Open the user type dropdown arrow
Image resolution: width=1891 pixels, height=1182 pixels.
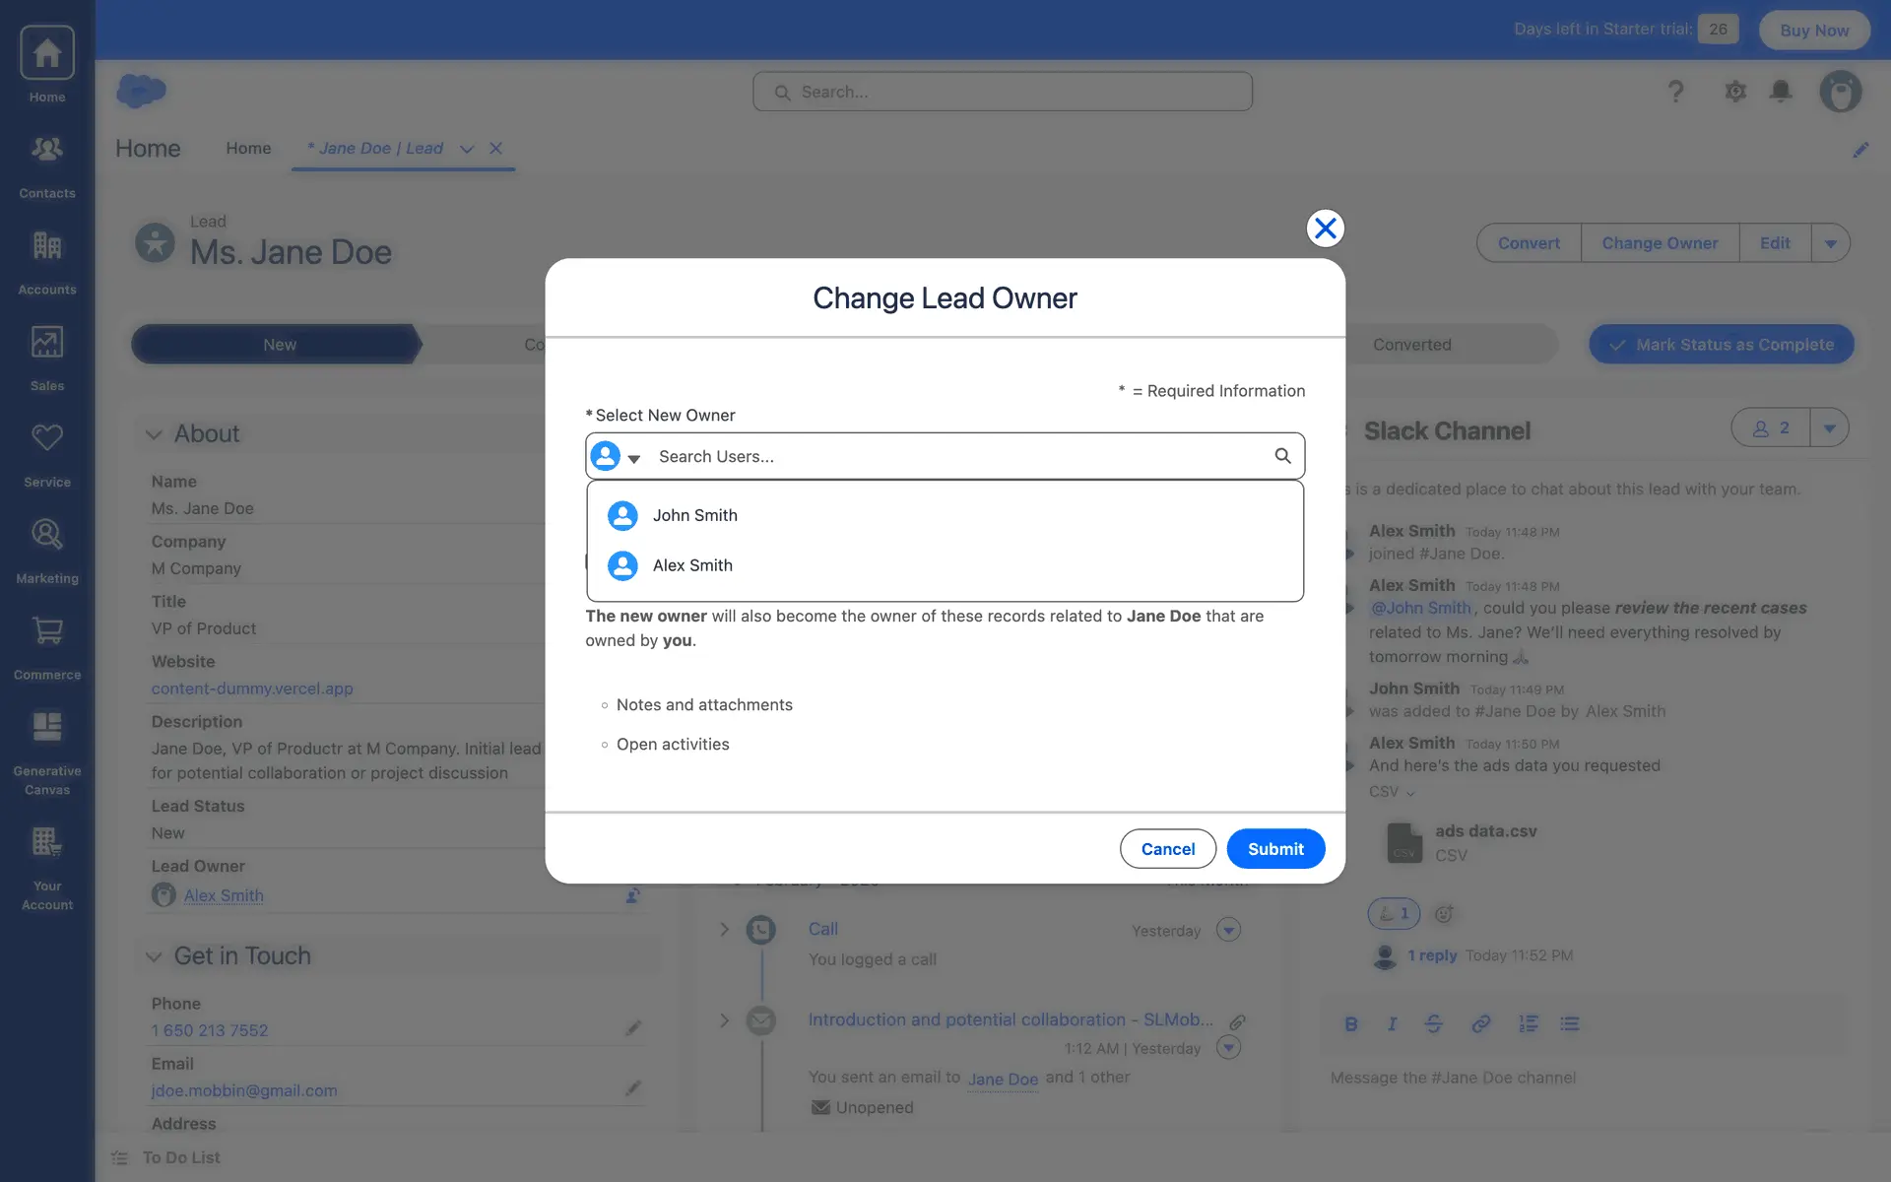(634, 458)
